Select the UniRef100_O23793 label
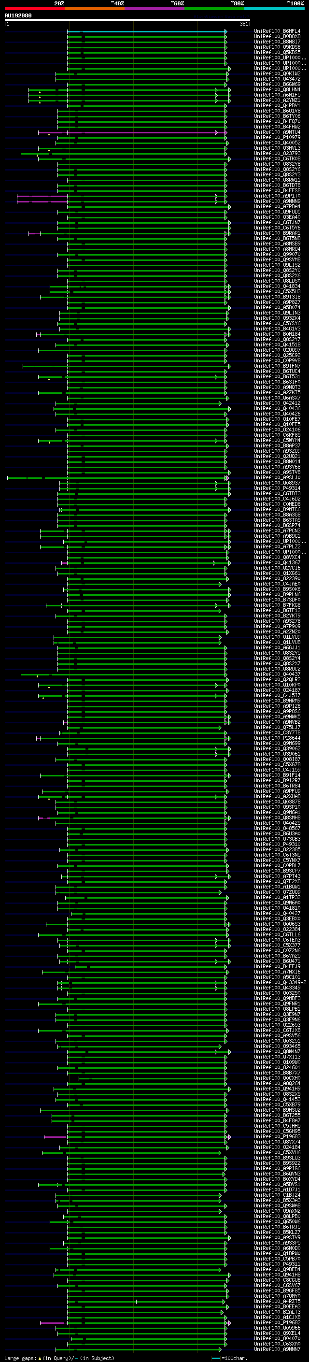 pos(277,154)
